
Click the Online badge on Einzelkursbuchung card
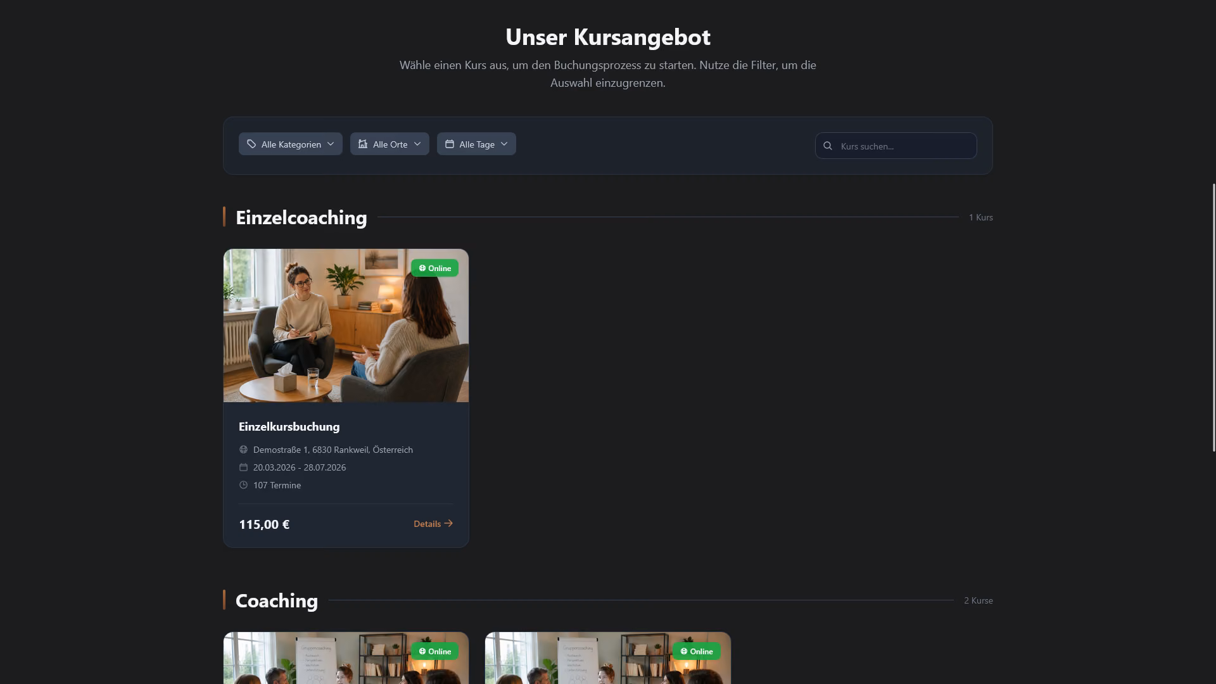[434, 268]
